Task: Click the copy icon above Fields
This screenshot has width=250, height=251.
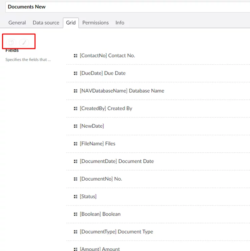Action: (x=11, y=42)
